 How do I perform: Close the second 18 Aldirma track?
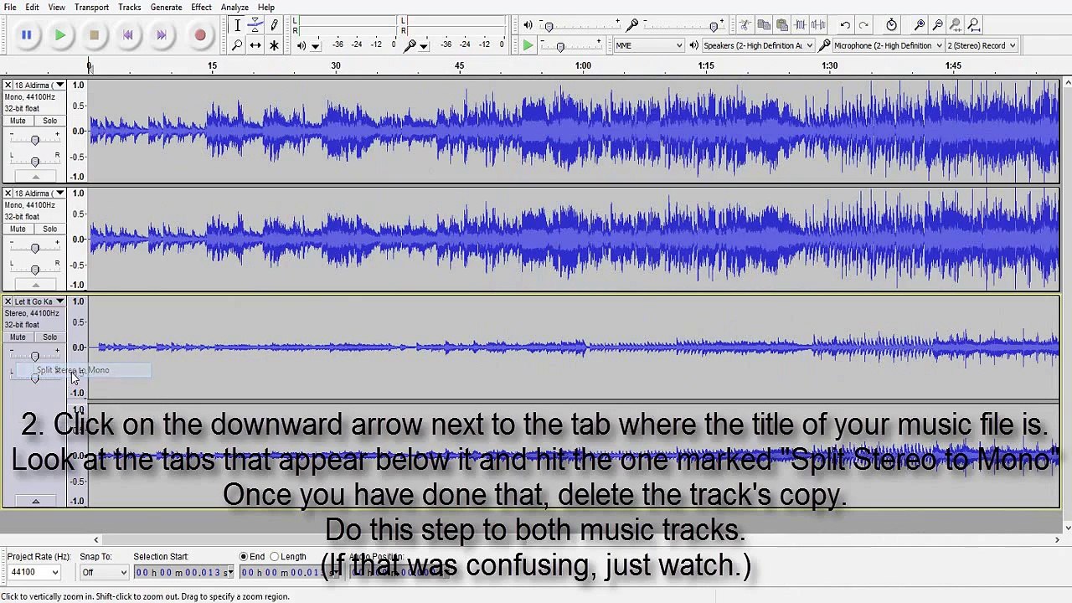click(x=8, y=193)
